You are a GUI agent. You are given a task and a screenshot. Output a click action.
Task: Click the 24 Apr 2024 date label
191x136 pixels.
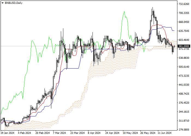[112, 133]
